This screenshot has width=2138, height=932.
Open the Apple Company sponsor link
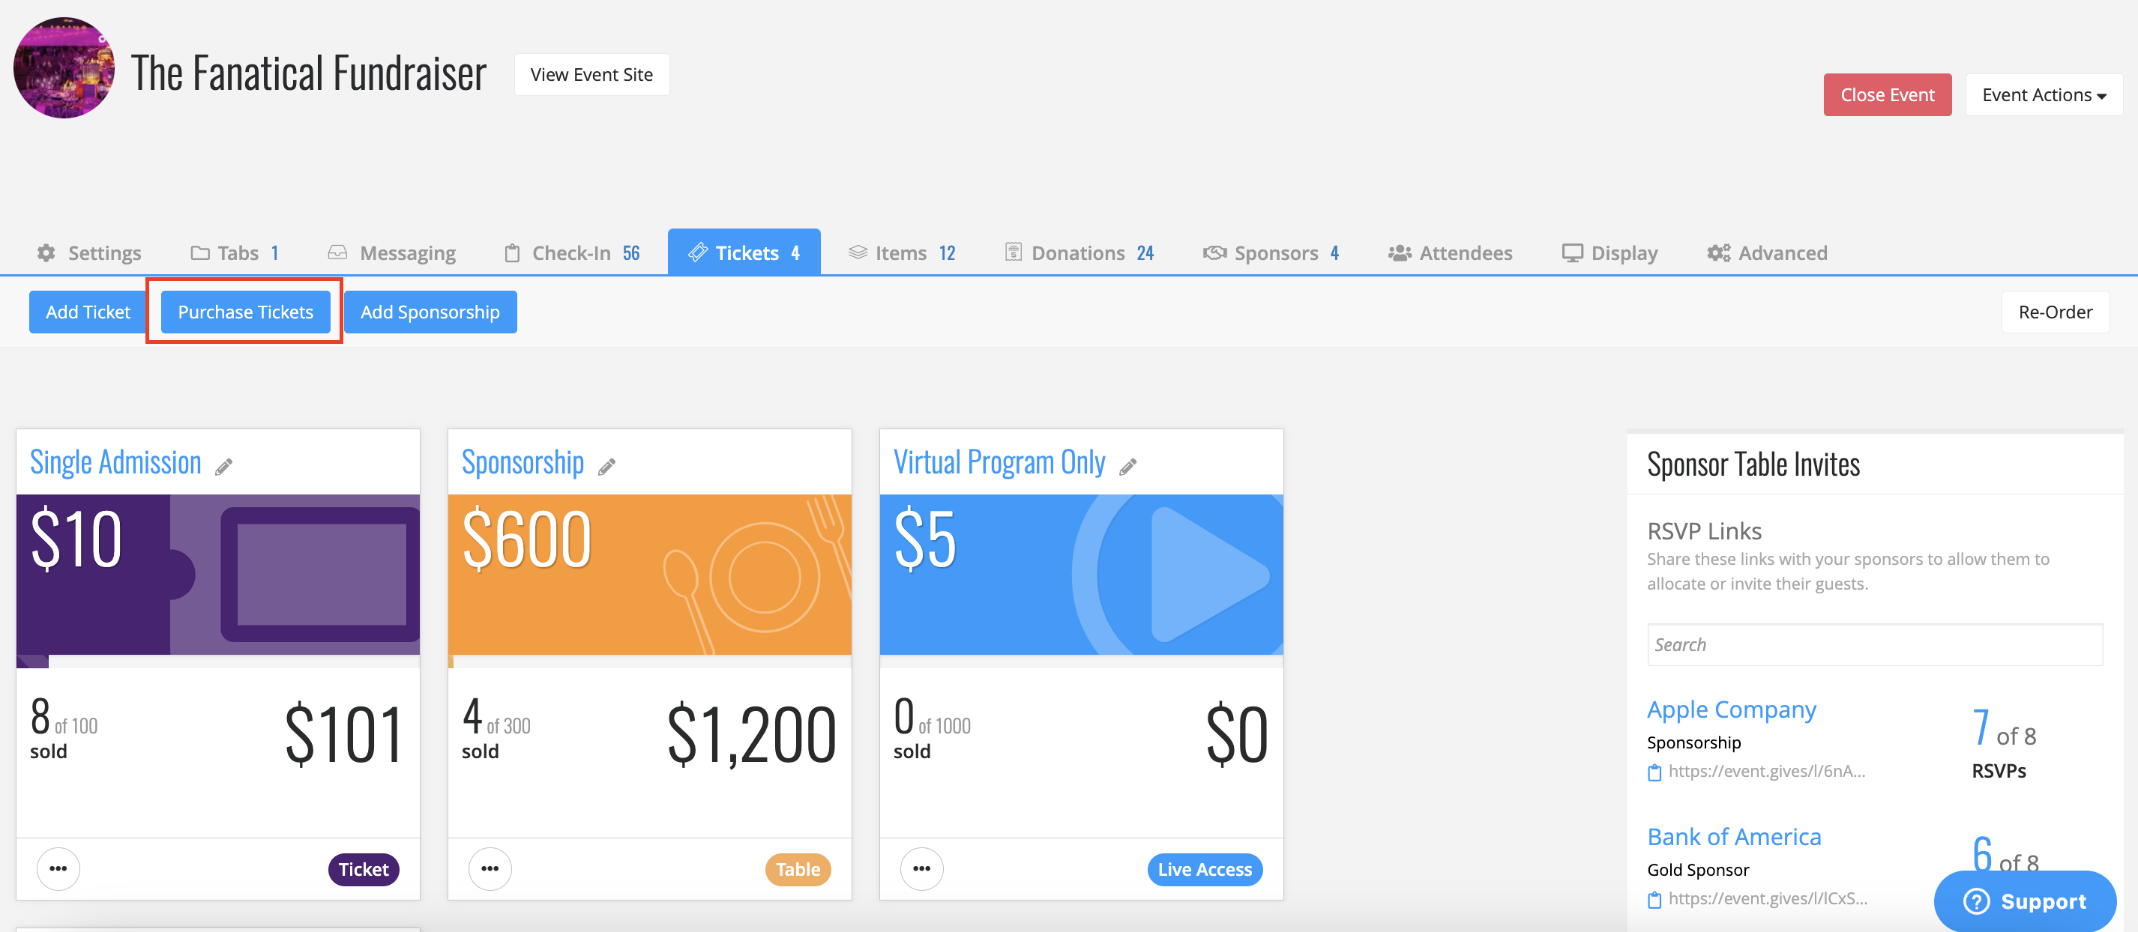click(x=1732, y=709)
